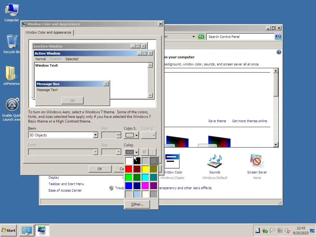This screenshot has height=237, width=316.
Task: Click the Control Panel search magnifier icon
Action: click(278, 37)
